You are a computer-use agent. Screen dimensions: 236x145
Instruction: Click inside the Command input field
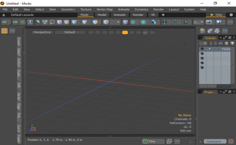(x=215, y=142)
